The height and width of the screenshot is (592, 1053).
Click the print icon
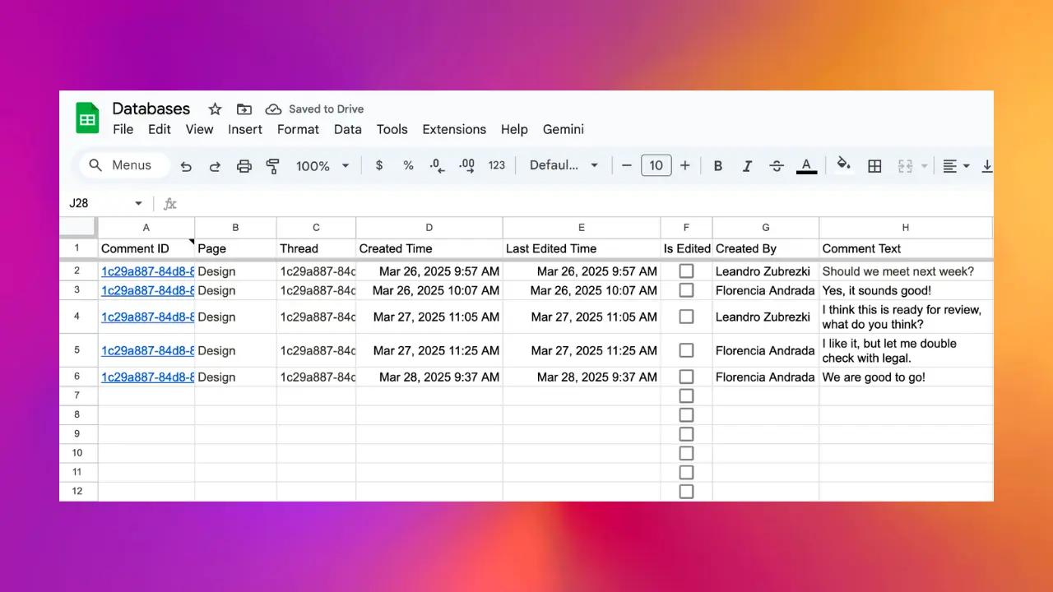[244, 166]
